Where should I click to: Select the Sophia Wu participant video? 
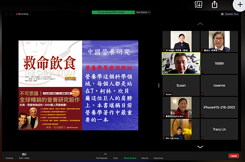pyautogui.click(x=181, y=107)
